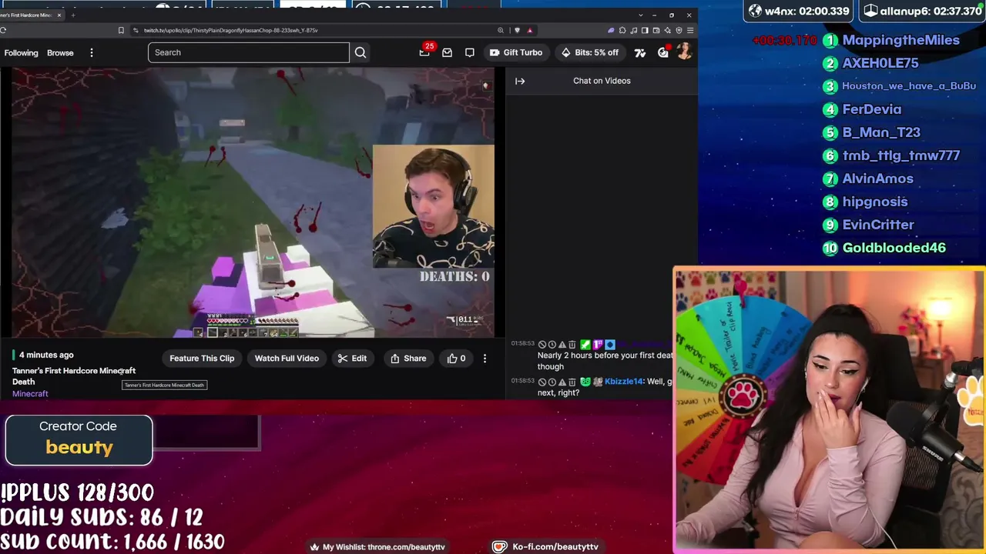Like the clip with the thumbs-up

click(x=456, y=359)
